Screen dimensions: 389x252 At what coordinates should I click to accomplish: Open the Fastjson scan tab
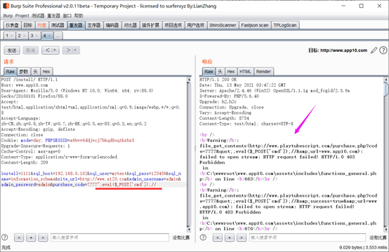click(255, 25)
